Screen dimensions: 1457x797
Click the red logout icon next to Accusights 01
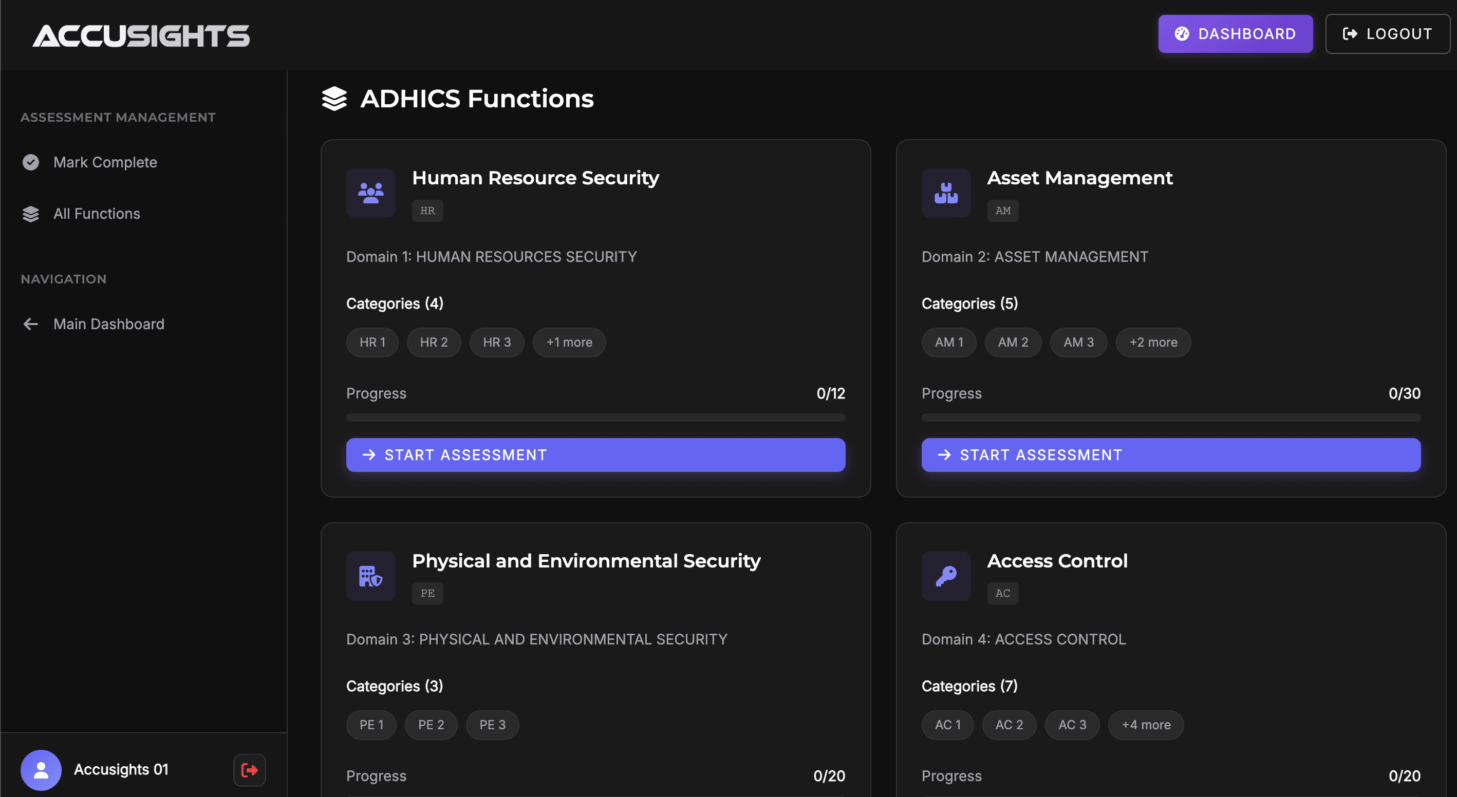tap(249, 770)
